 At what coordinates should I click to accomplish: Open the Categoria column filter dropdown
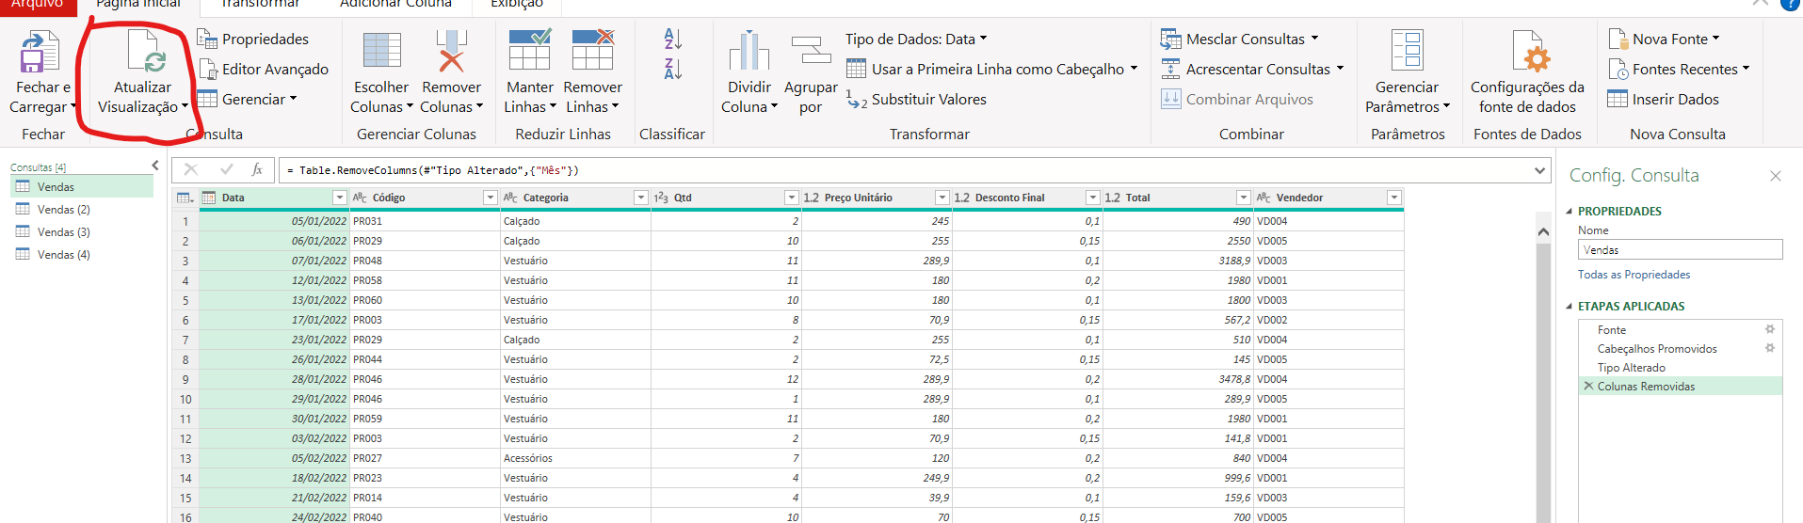point(640,198)
